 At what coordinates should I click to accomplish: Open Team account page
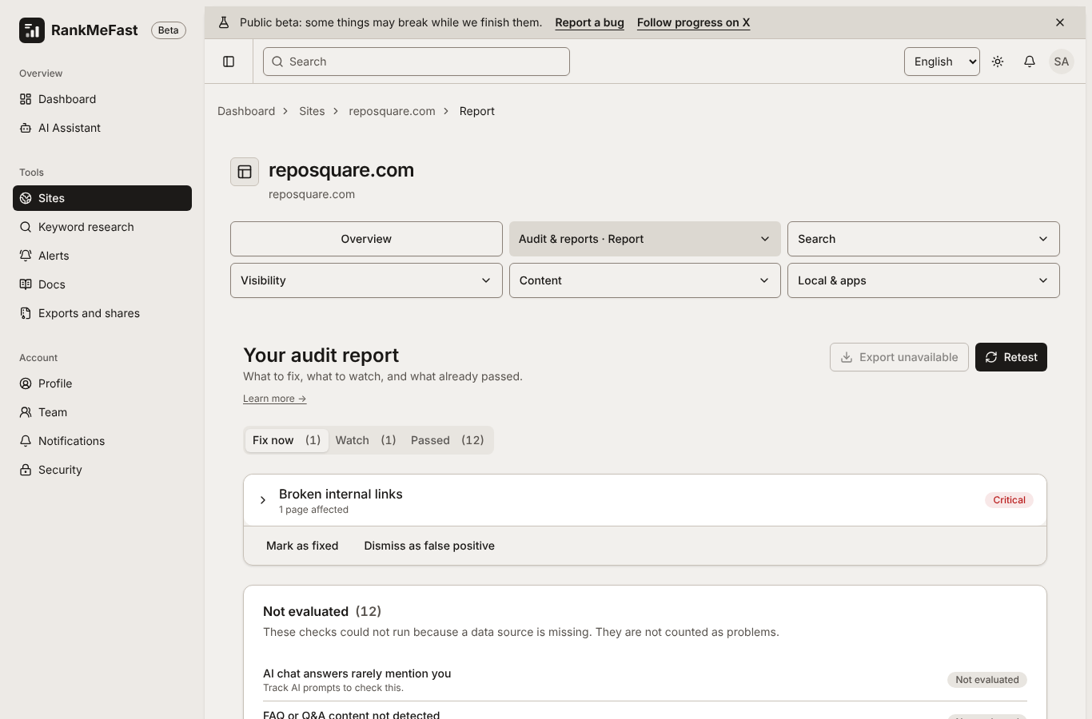tap(102, 412)
